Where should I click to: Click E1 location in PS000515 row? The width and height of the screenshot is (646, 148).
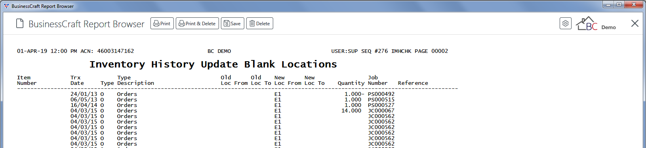278,100
